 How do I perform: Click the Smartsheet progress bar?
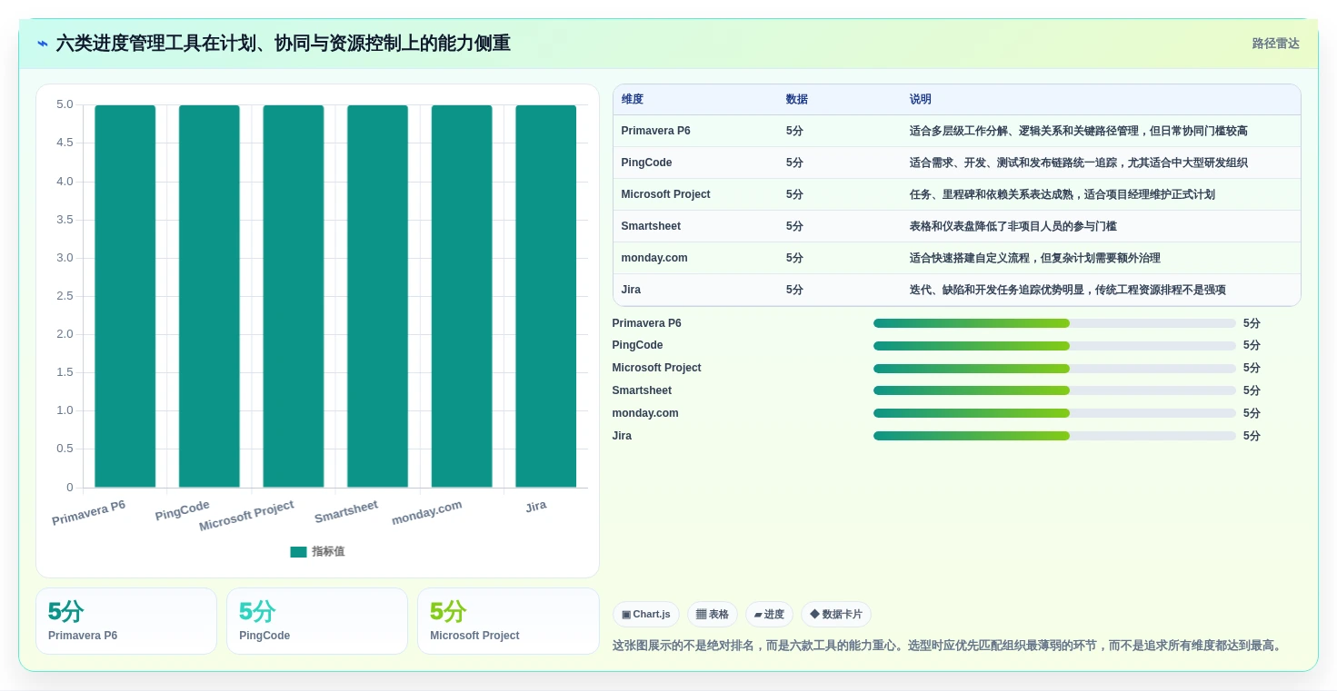[1054, 390]
